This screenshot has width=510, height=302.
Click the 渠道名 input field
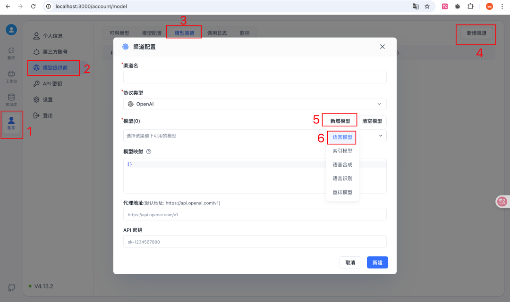click(x=255, y=77)
